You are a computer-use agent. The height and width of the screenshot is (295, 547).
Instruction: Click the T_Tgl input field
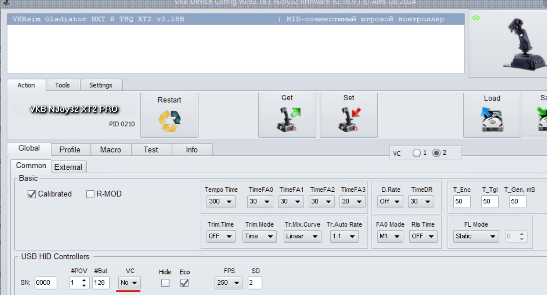490,201
